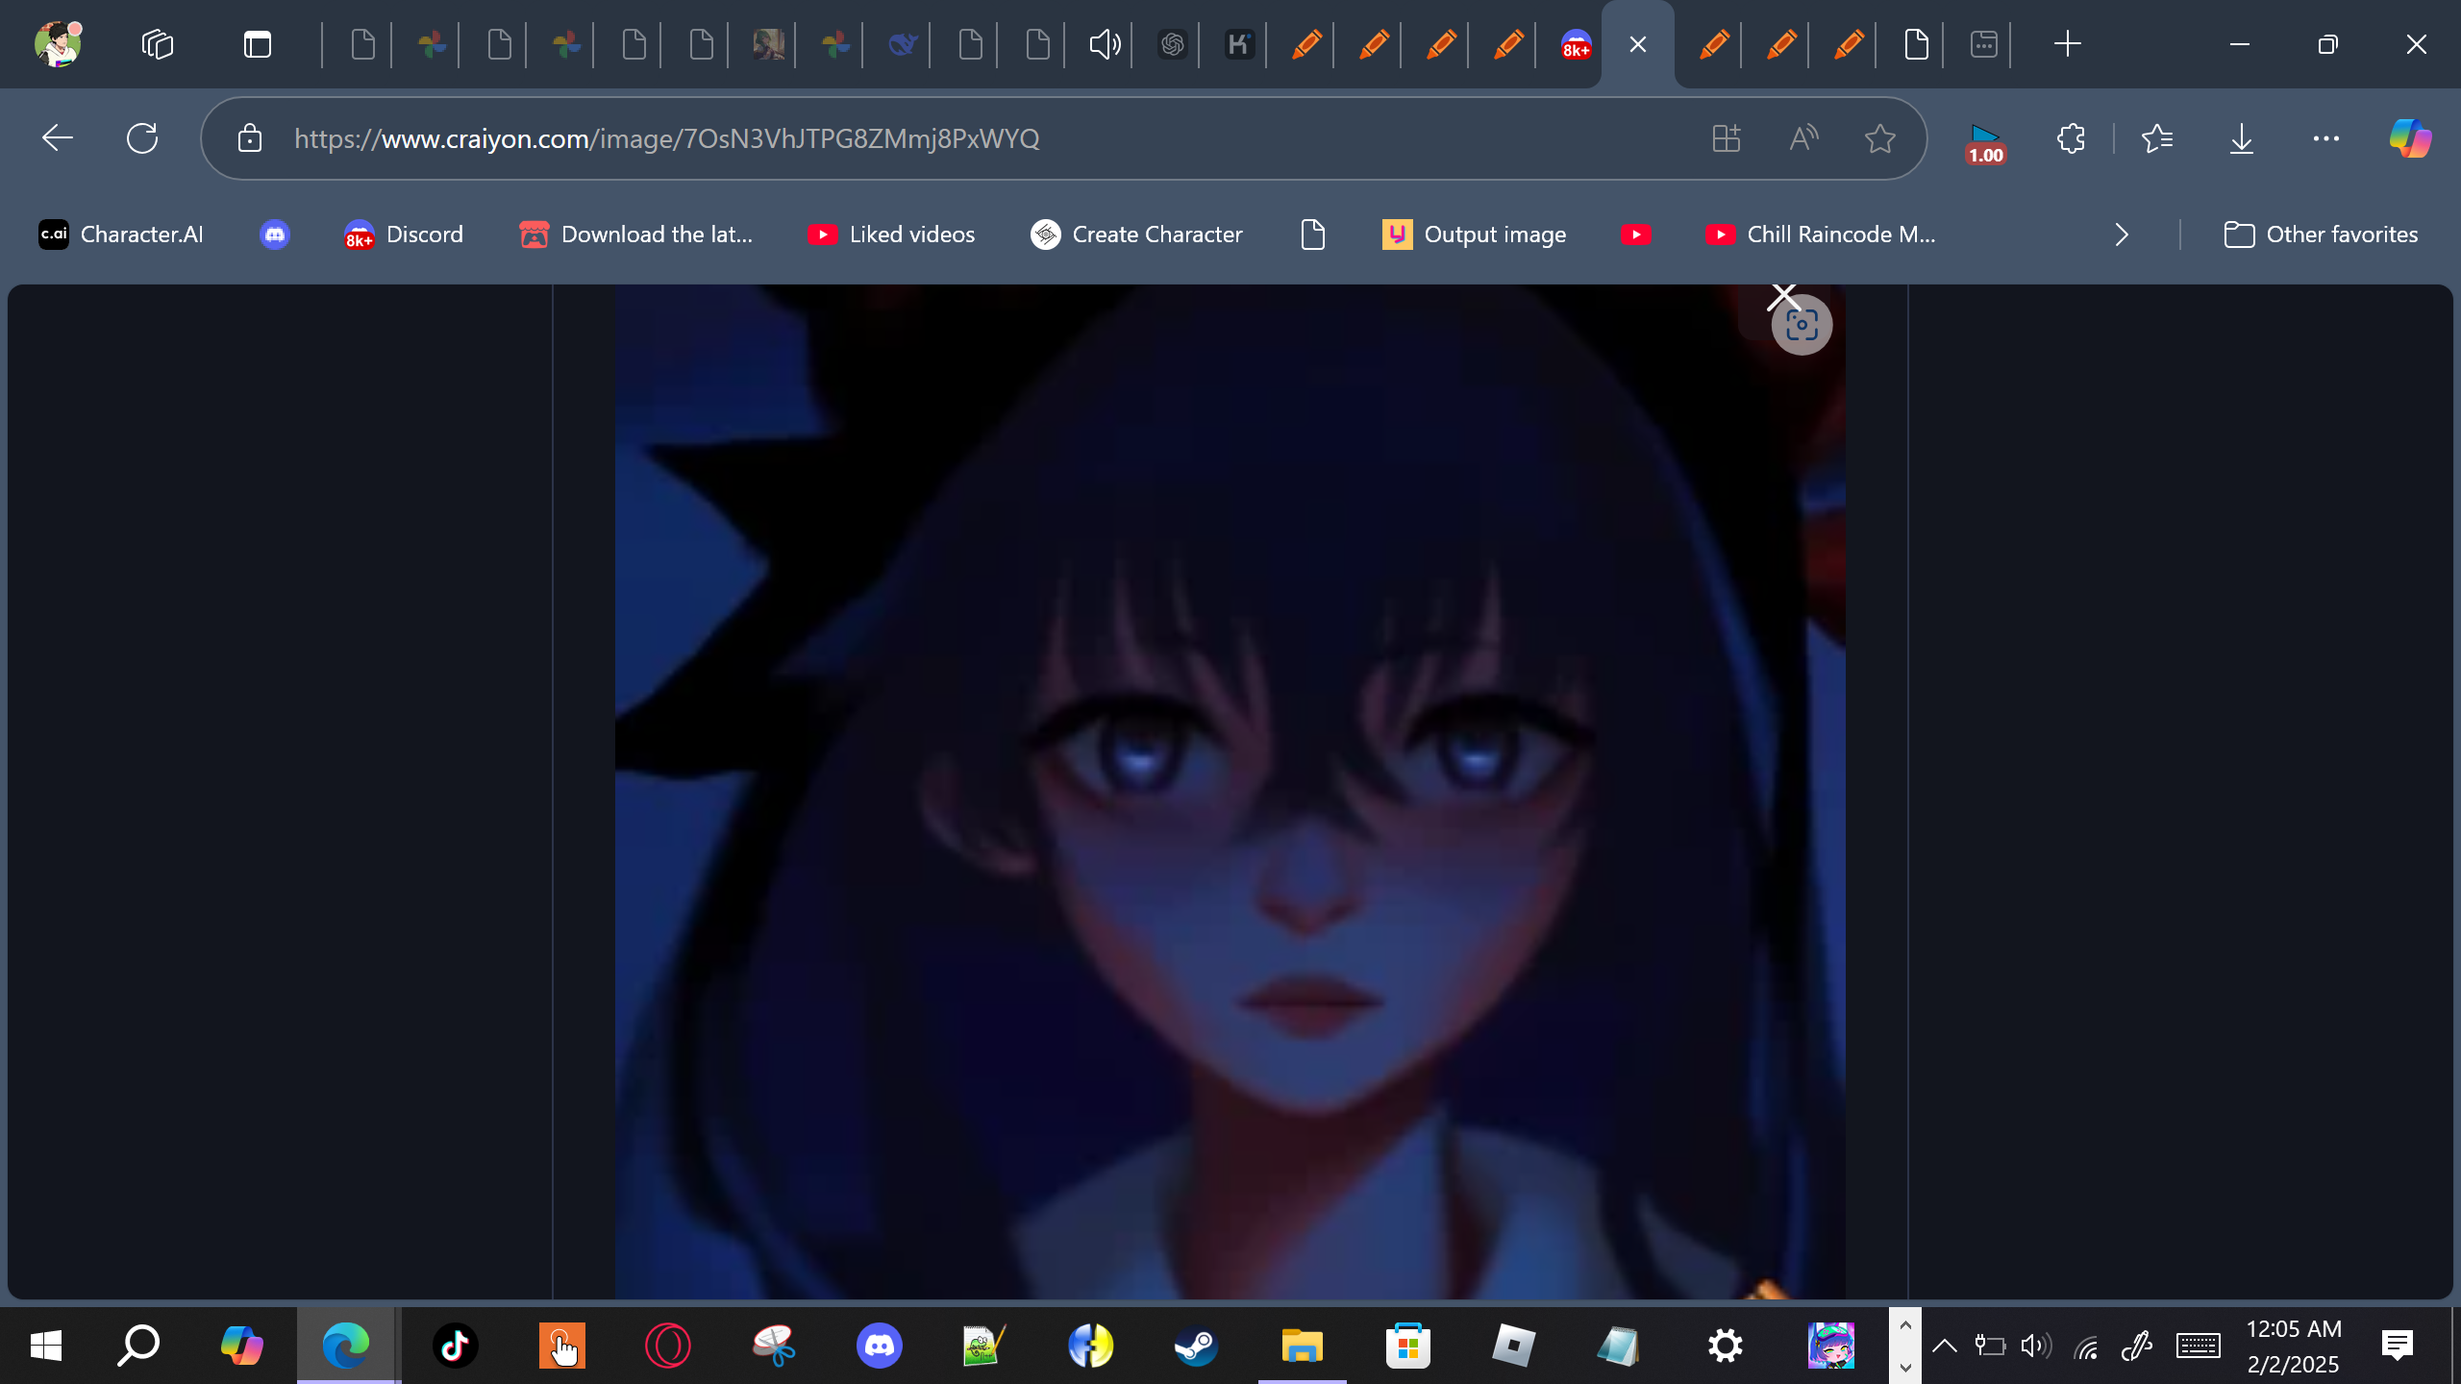Image resolution: width=2461 pixels, height=1384 pixels.
Task: Open Settings and more ellipsis menu
Action: (2325, 138)
